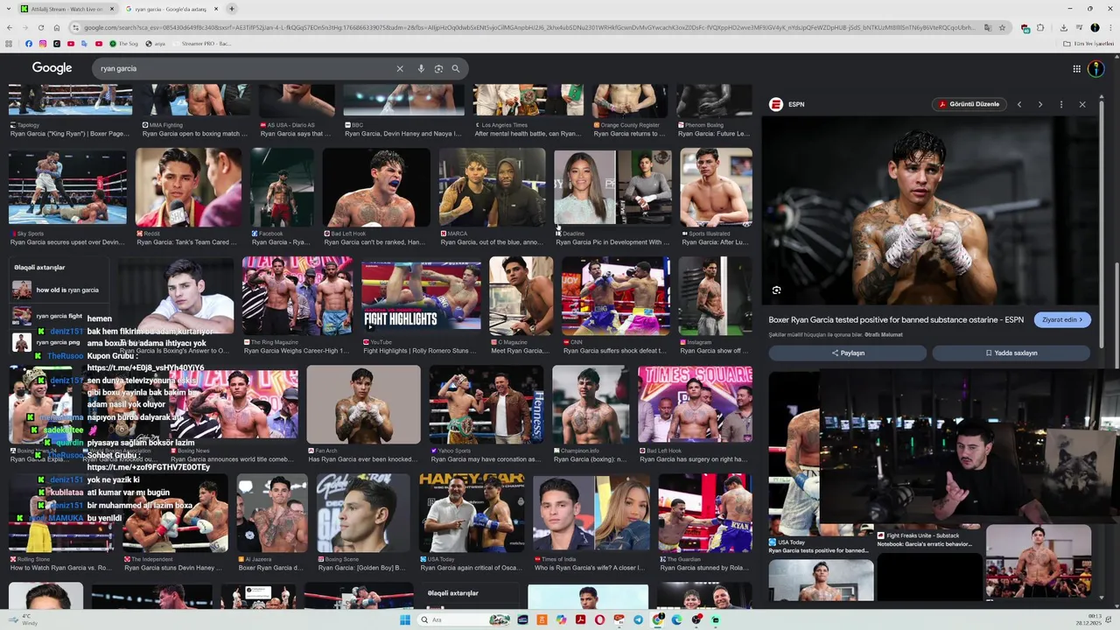Open Fight Highlights YouTube thumbnail
The width and height of the screenshot is (1120, 630).
tap(421, 297)
